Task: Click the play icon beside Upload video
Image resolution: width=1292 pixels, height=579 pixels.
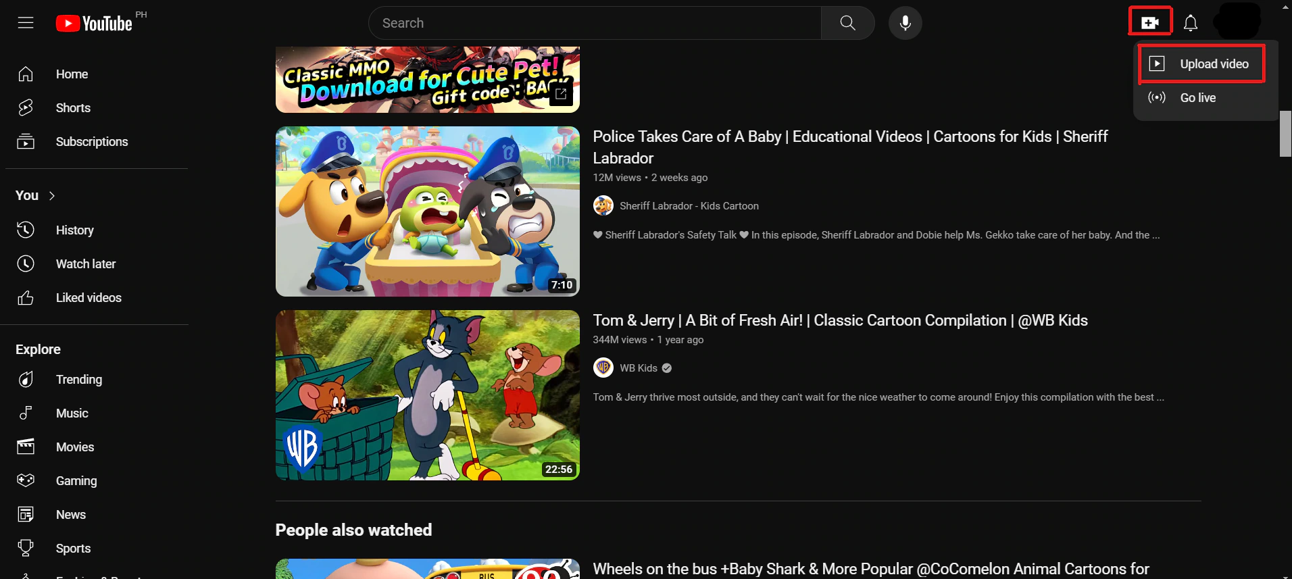Action: [1157, 64]
